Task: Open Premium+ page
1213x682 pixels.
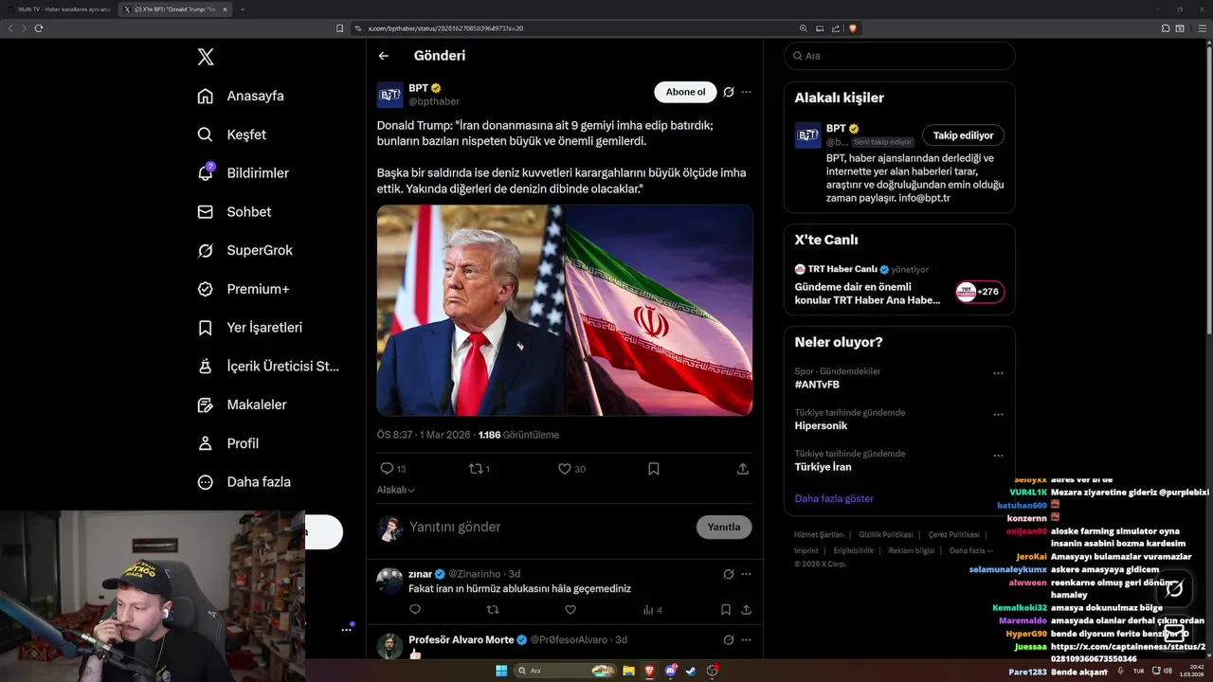Action: 243,289
